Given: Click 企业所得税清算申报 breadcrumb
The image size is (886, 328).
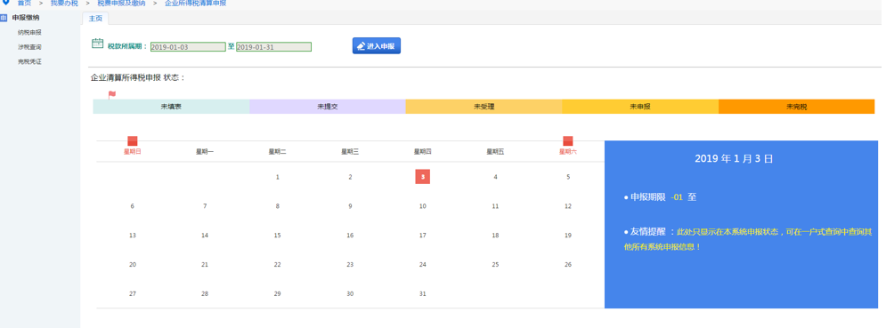Looking at the screenshot, I should tap(196, 4).
